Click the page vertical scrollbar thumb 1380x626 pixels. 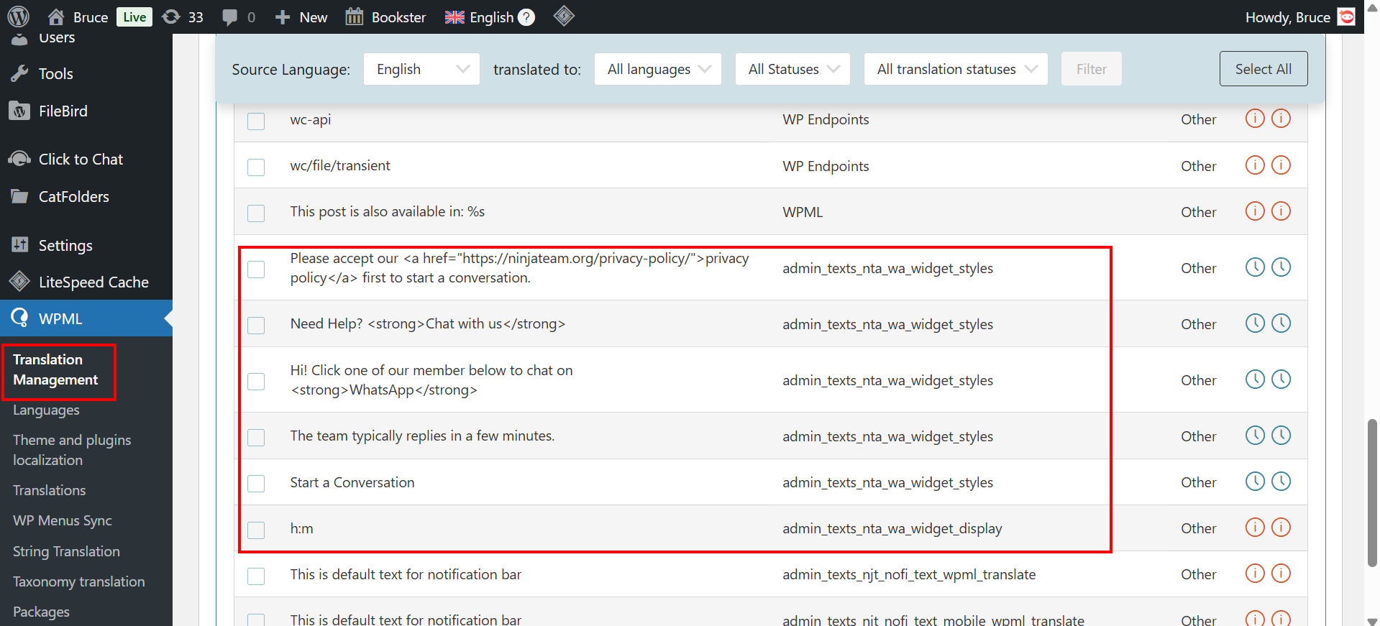coord(1371,493)
